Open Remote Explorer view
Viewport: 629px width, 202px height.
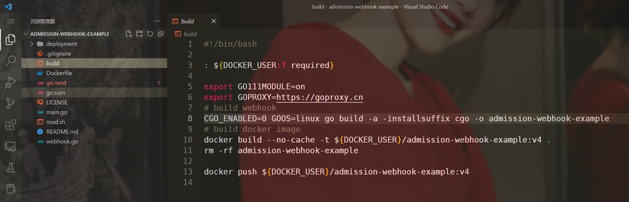tap(11, 146)
